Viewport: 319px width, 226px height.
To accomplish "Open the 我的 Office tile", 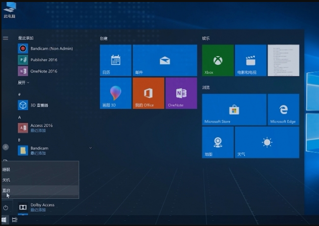I will click(x=148, y=93).
